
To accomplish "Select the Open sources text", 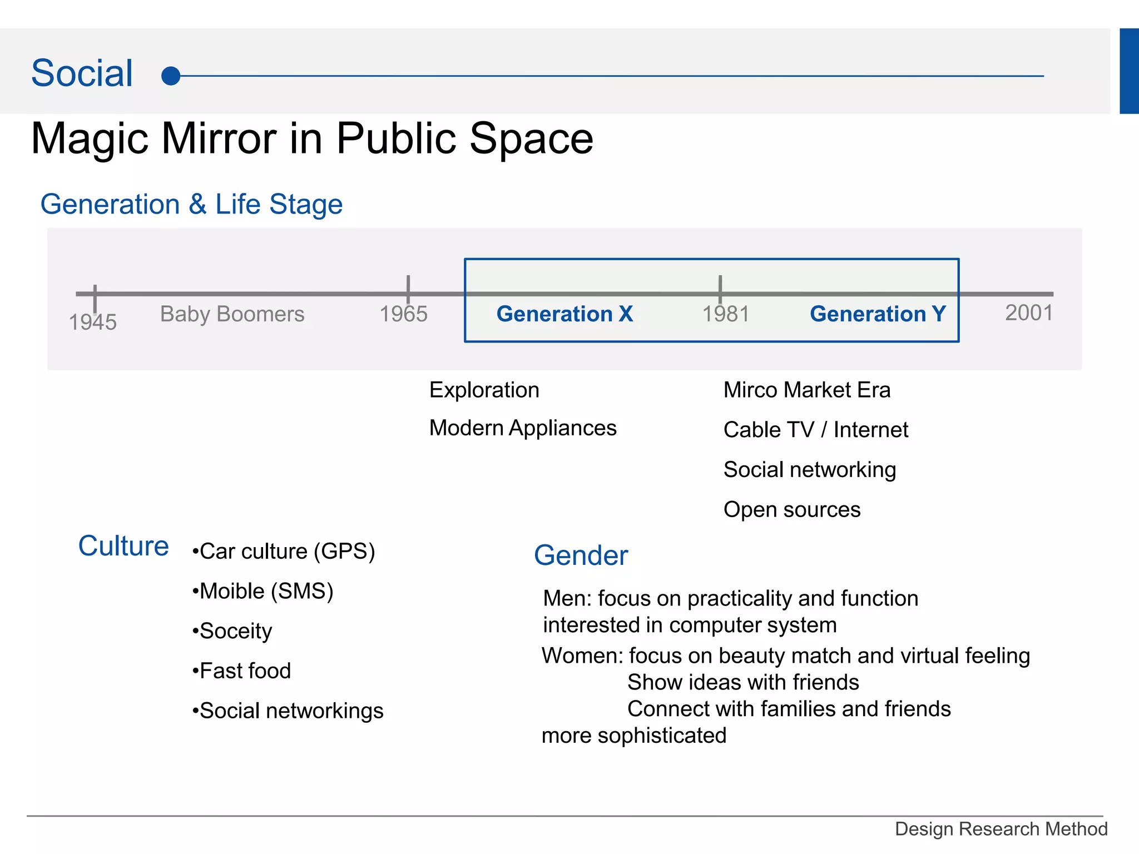I will (792, 510).
